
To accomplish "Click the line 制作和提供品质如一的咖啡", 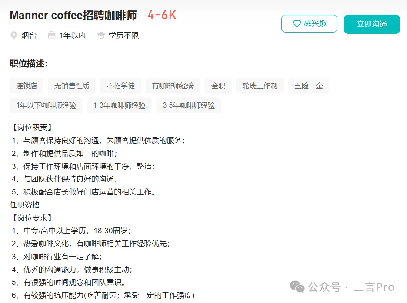I will 64,153.
